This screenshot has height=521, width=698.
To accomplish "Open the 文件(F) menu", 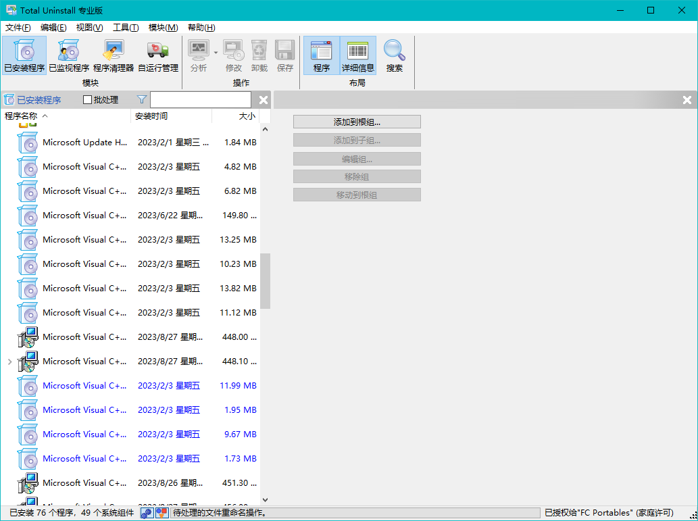I will [18, 28].
